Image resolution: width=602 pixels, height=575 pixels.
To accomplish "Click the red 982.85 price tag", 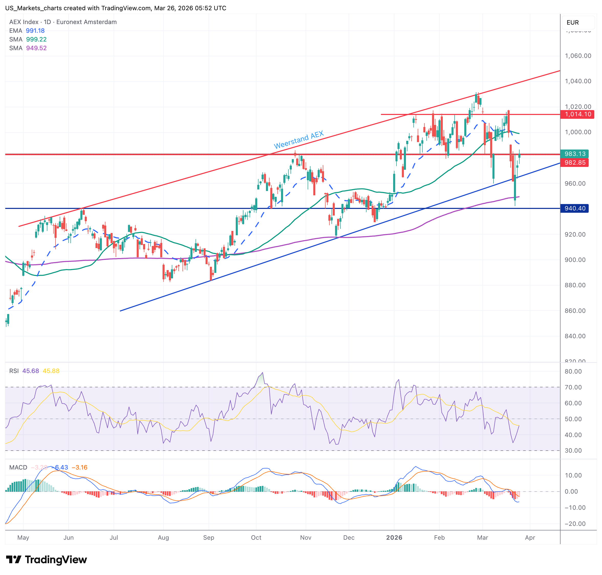I will [x=575, y=163].
